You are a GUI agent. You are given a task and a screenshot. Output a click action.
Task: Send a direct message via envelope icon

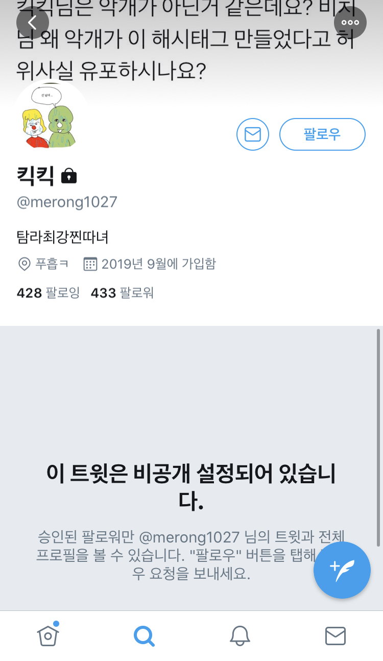253,134
